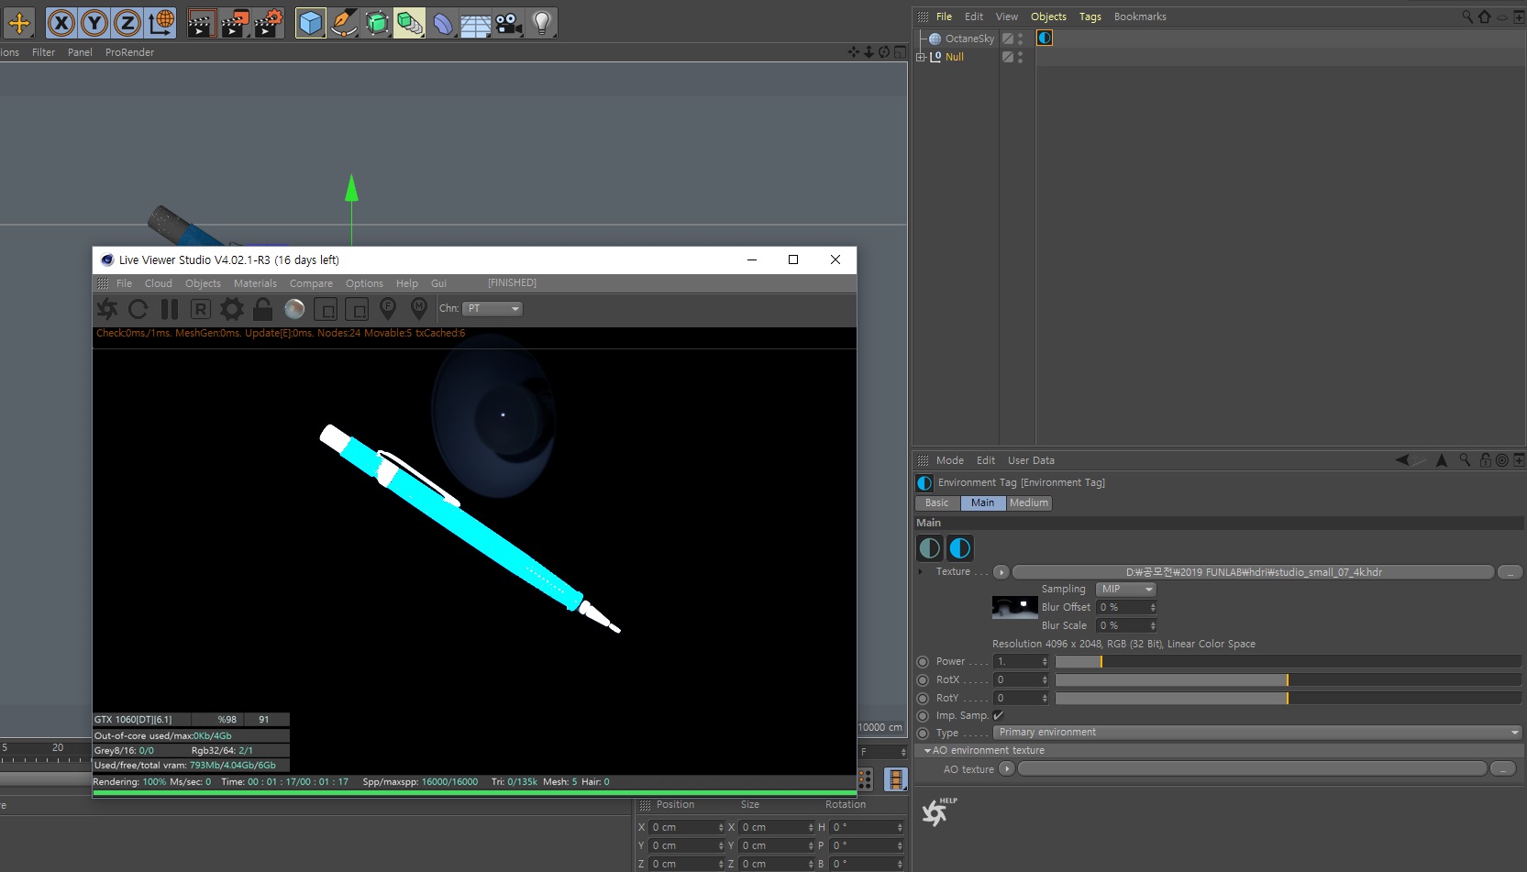The height and width of the screenshot is (872, 1527).
Task: Open the Tags menu in Object Manager
Action: pyautogui.click(x=1090, y=17)
